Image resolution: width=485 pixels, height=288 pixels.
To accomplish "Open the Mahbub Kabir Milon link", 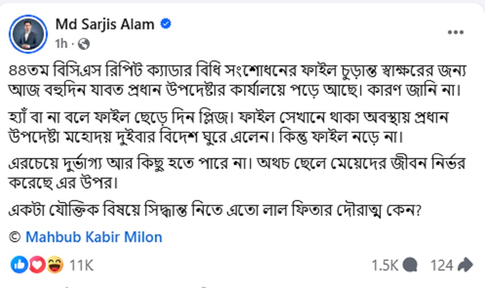I will click(94, 237).
